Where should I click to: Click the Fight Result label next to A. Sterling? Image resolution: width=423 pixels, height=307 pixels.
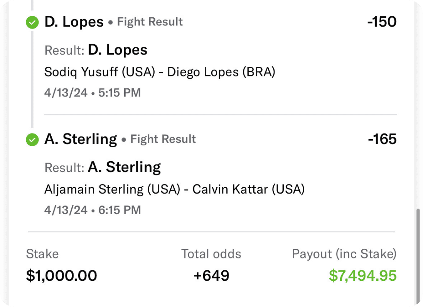(x=163, y=139)
